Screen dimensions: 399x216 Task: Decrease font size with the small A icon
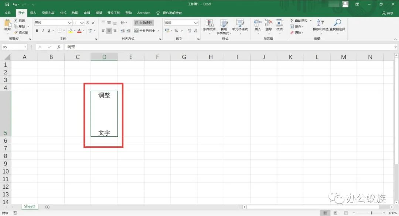click(x=93, y=22)
